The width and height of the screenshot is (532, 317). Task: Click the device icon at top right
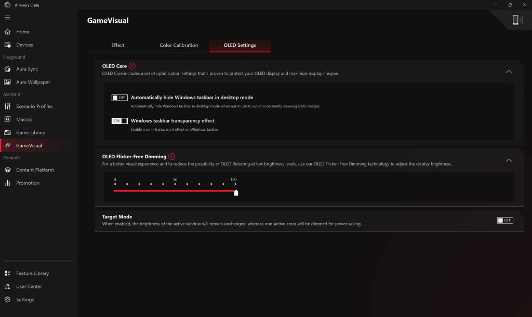point(517,20)
